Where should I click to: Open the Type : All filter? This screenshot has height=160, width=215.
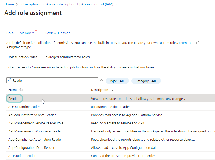click(117, 81)
